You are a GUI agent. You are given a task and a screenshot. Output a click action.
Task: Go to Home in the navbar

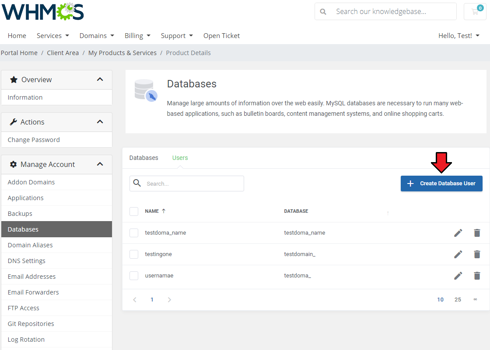pyautogui.click(x=17, y=35)
